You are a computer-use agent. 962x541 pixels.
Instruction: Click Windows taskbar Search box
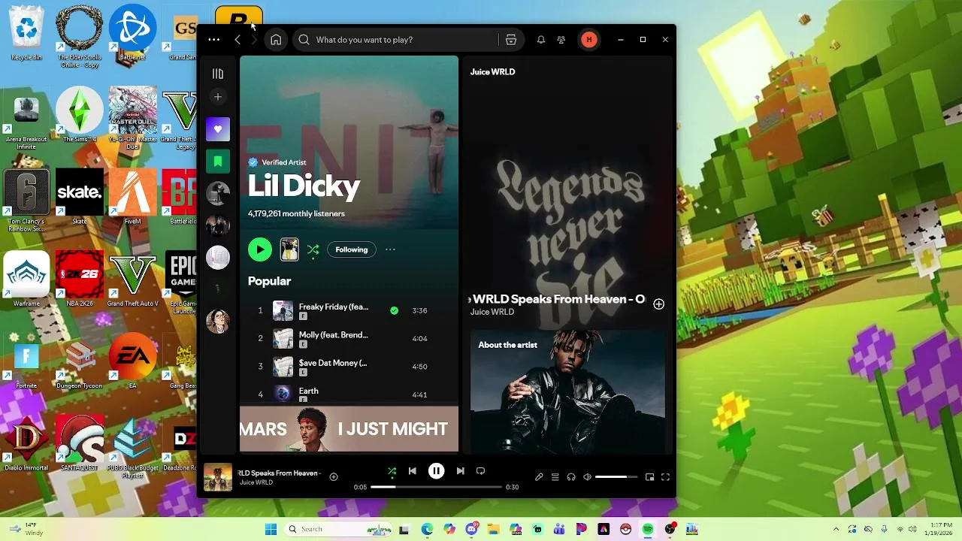click(x=339, y=529)
